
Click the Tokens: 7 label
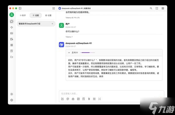pos(69,37)
